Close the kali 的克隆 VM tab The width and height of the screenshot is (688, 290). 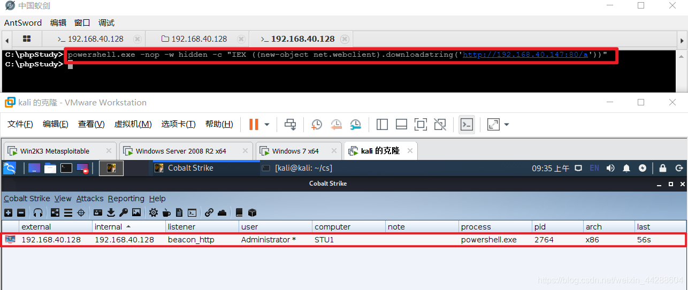(409, 151)
